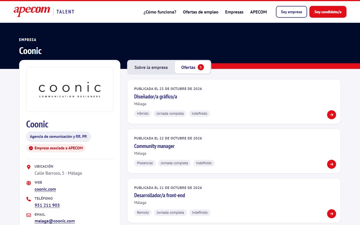Click the location pin icon

[x=28, y=167]
